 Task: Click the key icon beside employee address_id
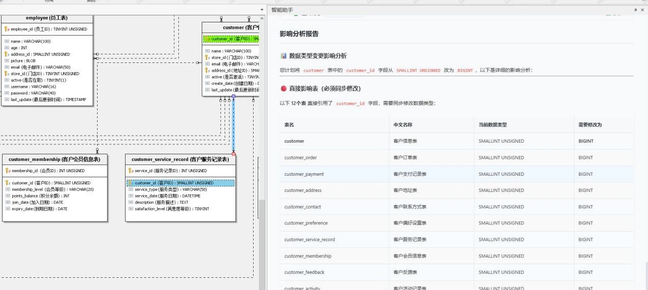pos(7,54)
